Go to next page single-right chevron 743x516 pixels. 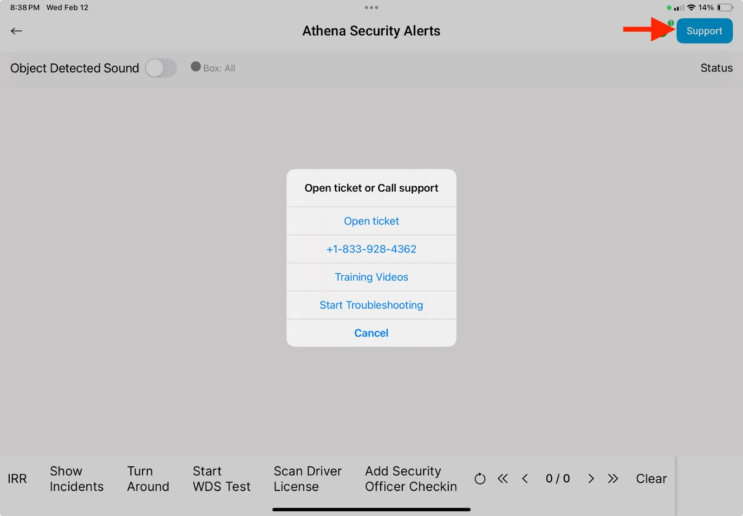click(591, 478)
